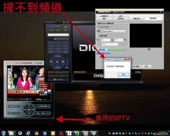The image size is (170, 136).
Task: Click the keypad toggle icon under remote close
Action: tap(66, 27)
